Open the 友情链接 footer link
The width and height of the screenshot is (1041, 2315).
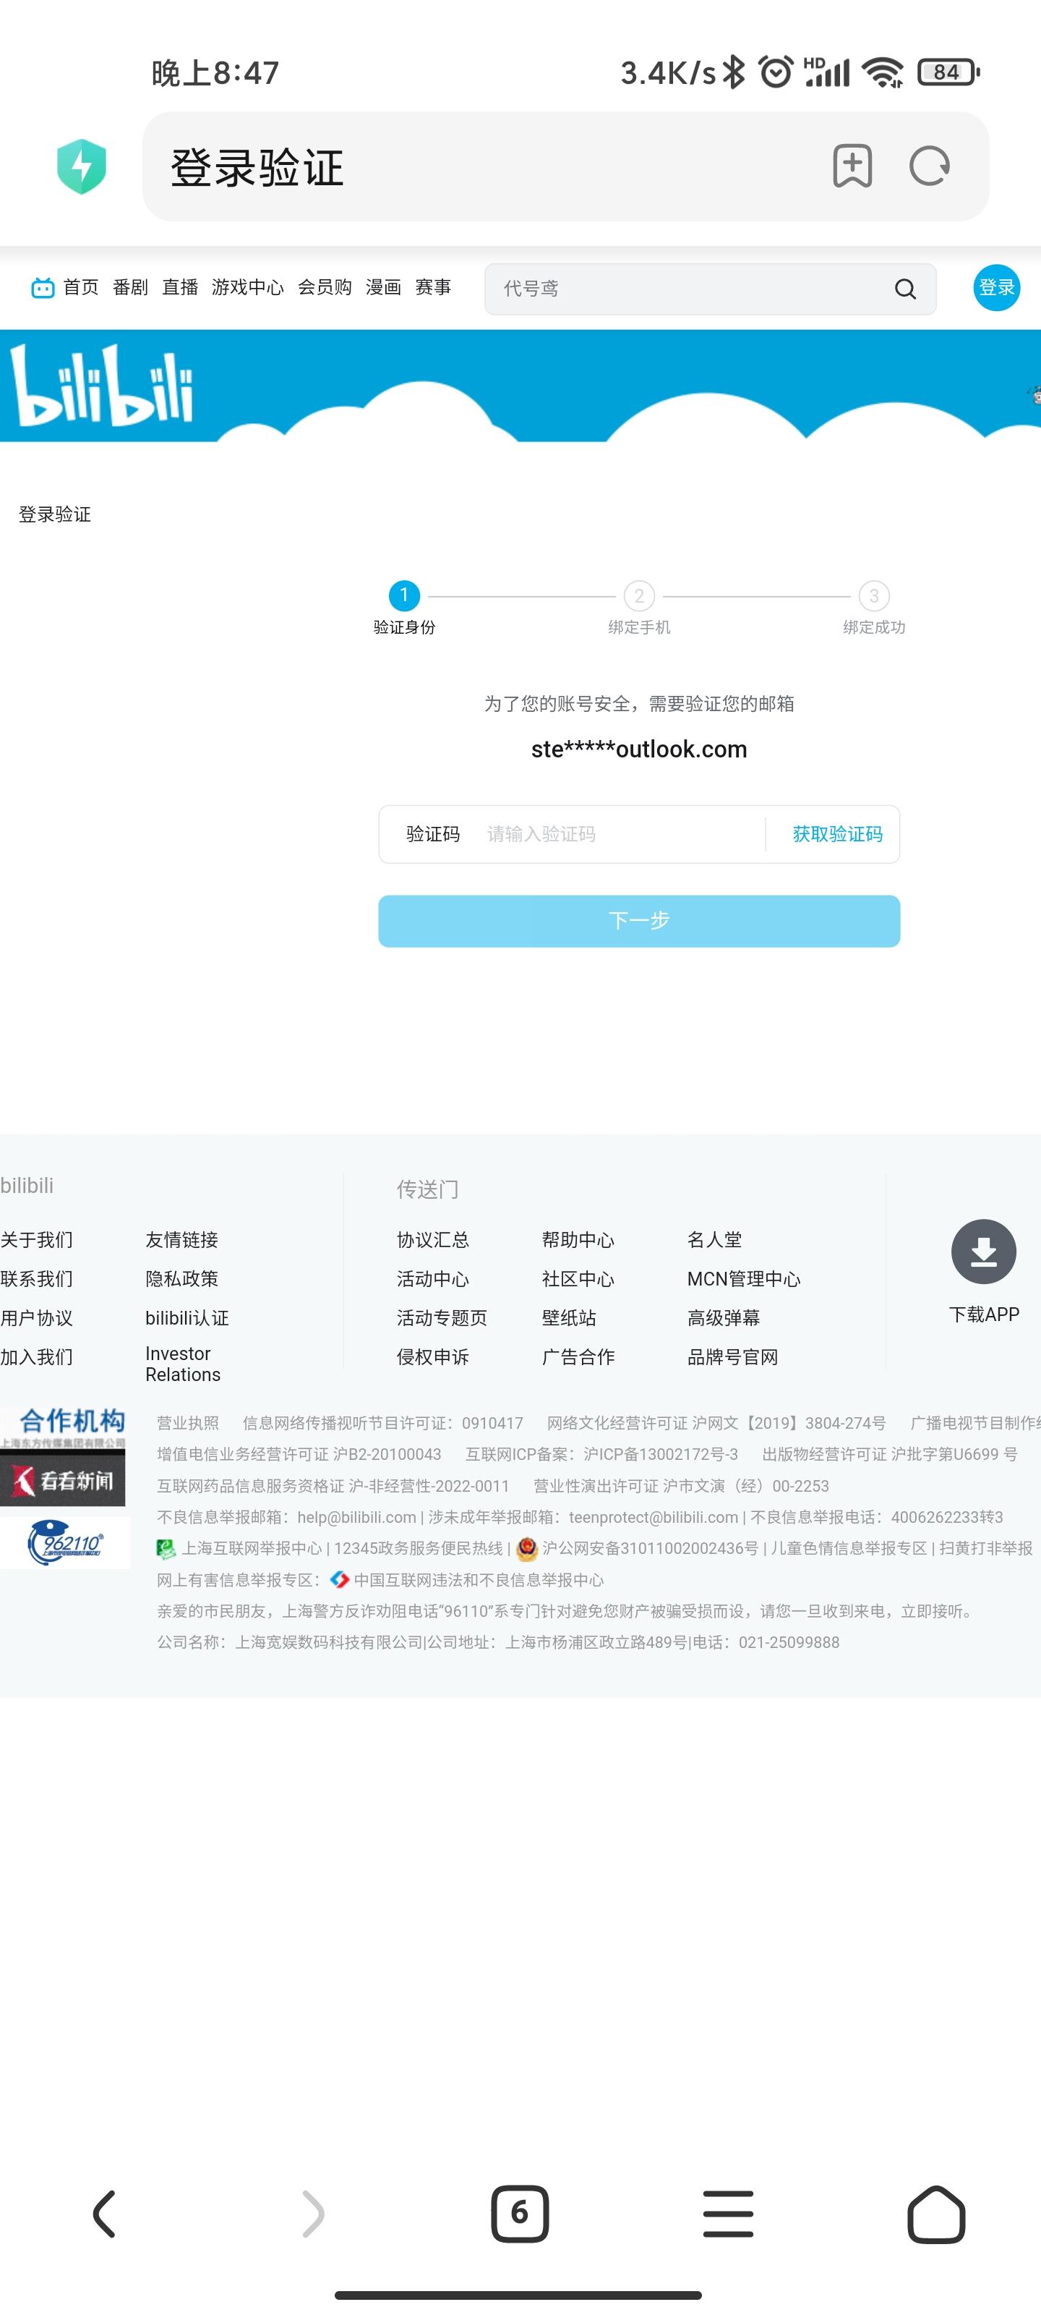coord(181,1240)
